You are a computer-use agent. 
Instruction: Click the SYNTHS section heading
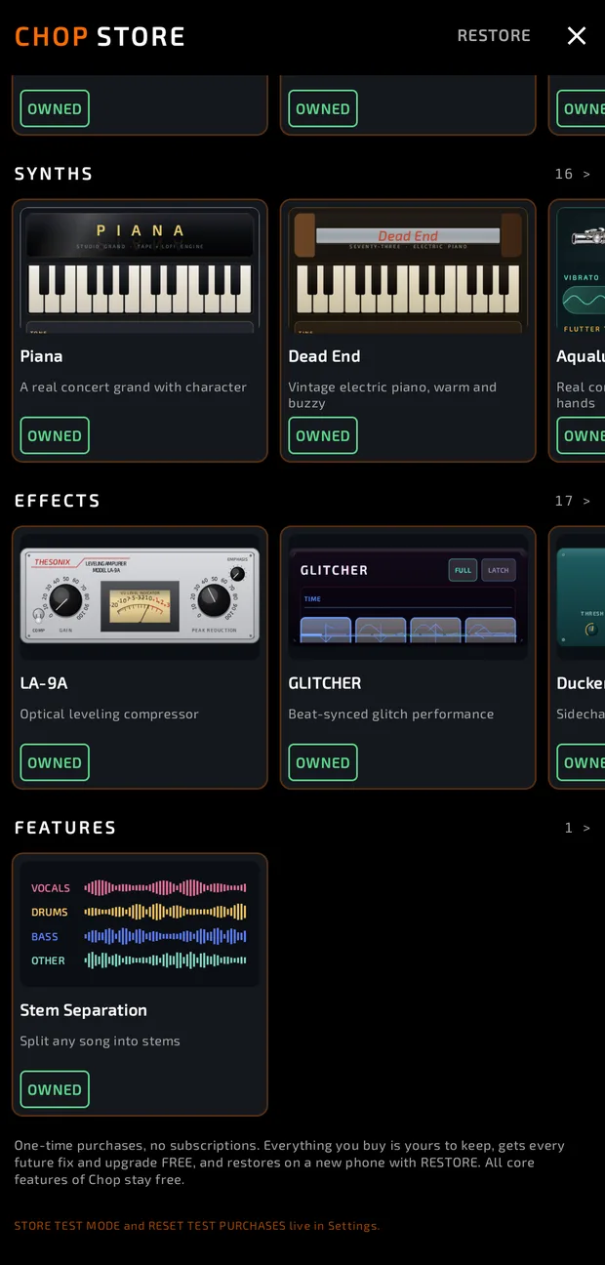(54, 174)
